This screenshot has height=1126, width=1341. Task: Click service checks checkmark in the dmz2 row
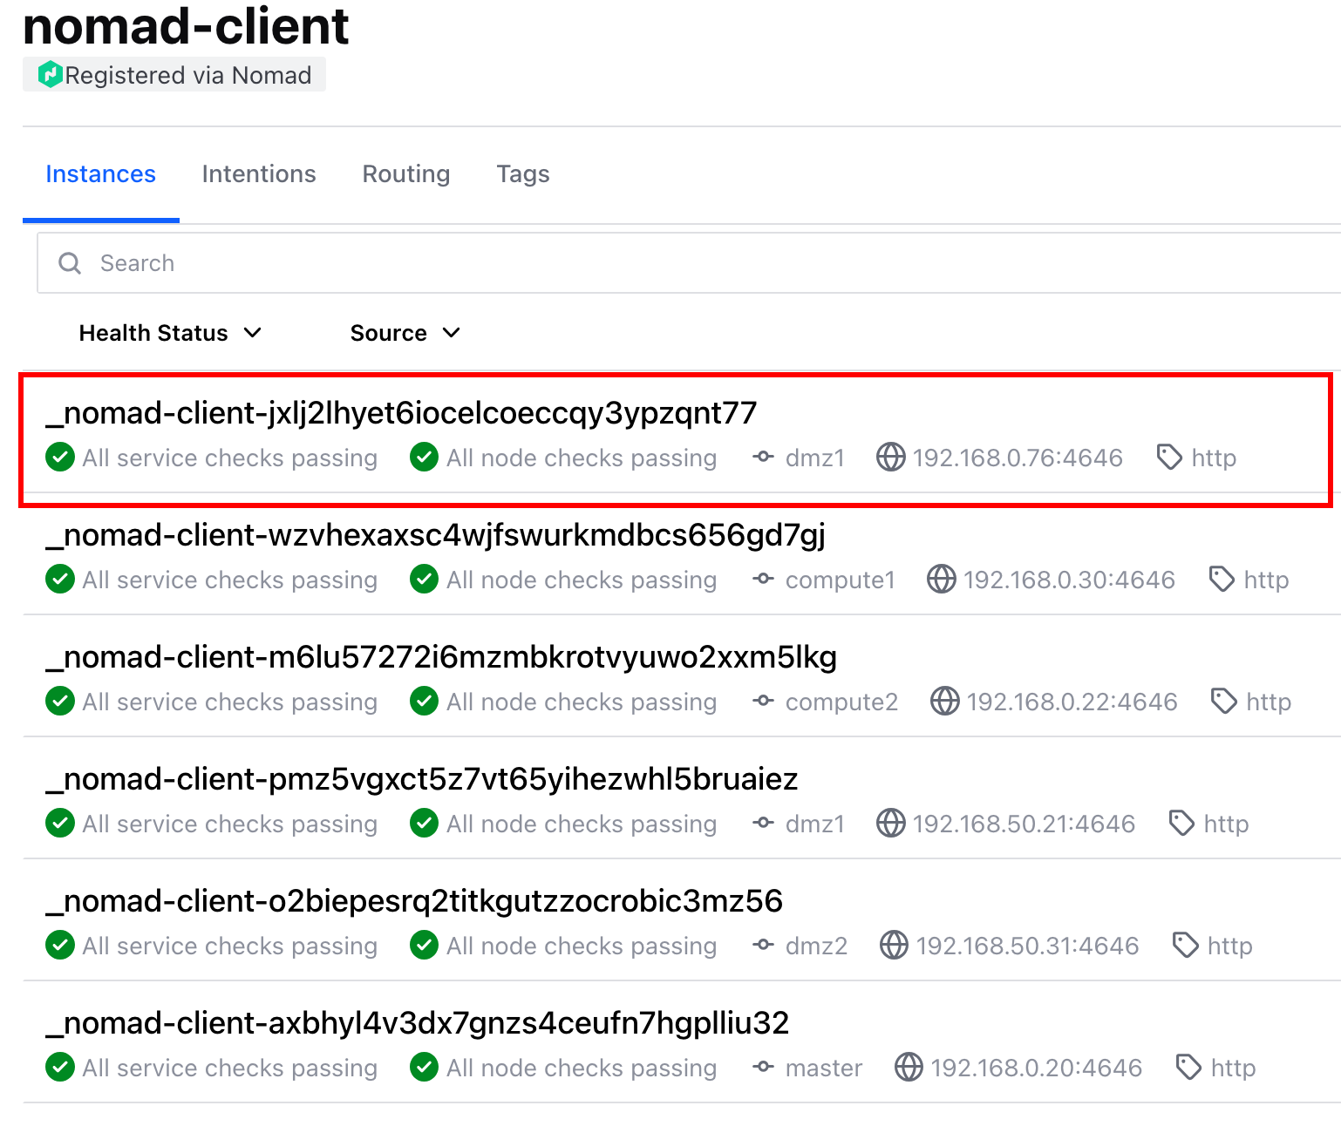pos(60,946)
